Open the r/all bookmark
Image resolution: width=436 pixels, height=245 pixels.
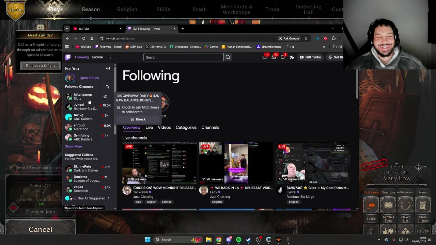[x=134, y=47]
